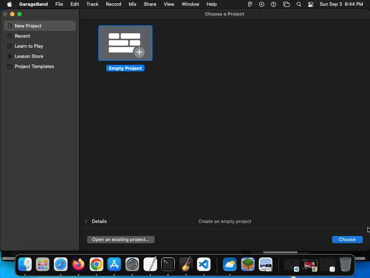Open the Preview app from the Dock
370x278 pixels.
coord(266,264)
